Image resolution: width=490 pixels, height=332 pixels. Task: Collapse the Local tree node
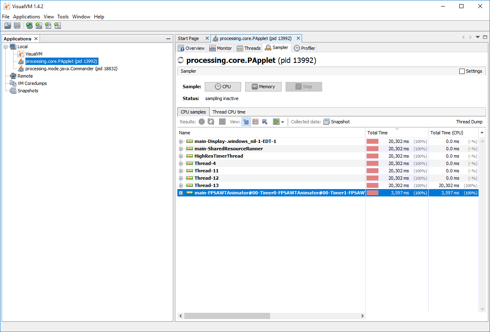[6, 47]
